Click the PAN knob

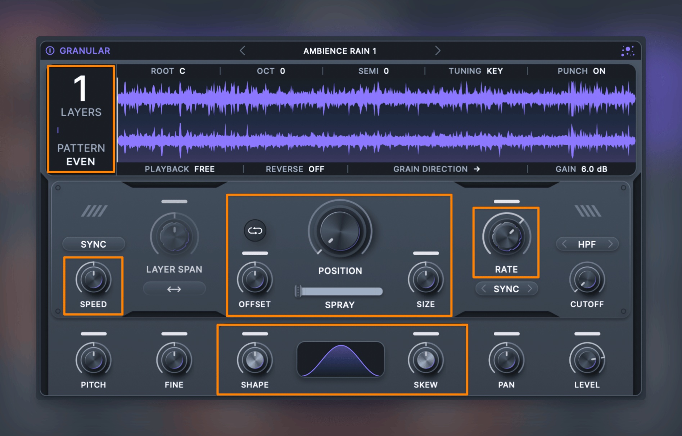click(506, 360)
